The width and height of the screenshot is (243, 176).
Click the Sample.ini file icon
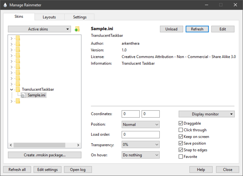23,95
